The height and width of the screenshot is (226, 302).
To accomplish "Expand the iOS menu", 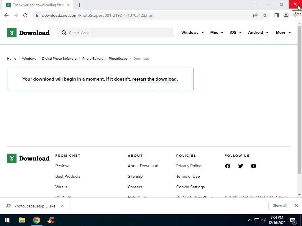I will (236, 32).
